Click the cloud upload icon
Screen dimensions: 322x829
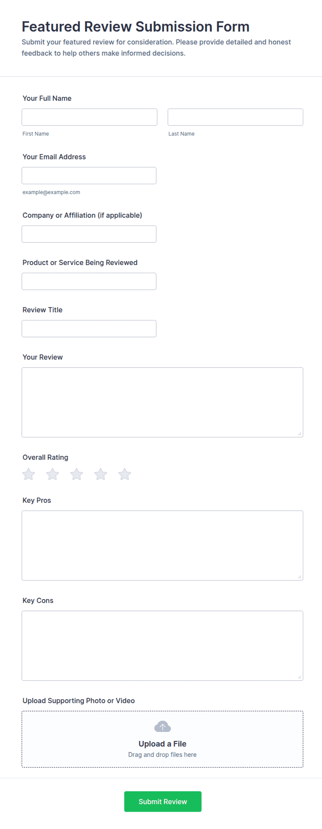click(162, 726)
